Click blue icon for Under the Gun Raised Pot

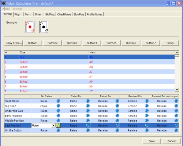pyautogui.click(x=117, y=111)
